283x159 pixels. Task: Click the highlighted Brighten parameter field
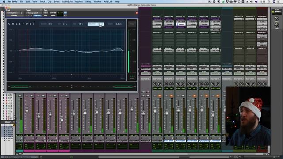click(x=96, y=24)
